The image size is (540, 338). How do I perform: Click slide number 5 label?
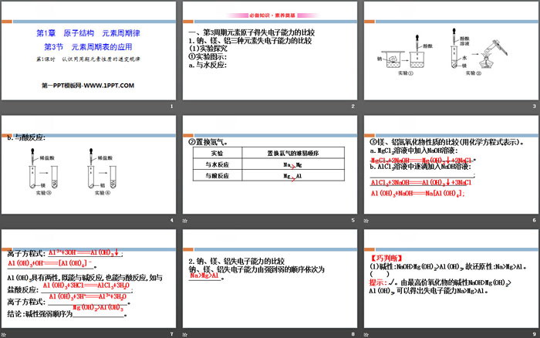click(x=353, y=220)
